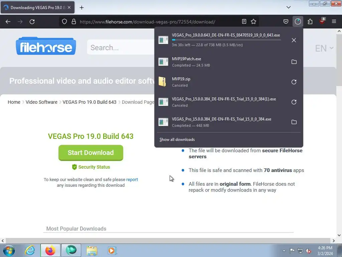Click the horizontal scrollbar right arrow
This screenshot has height=257, width=342.
click(x=334, y=241)
